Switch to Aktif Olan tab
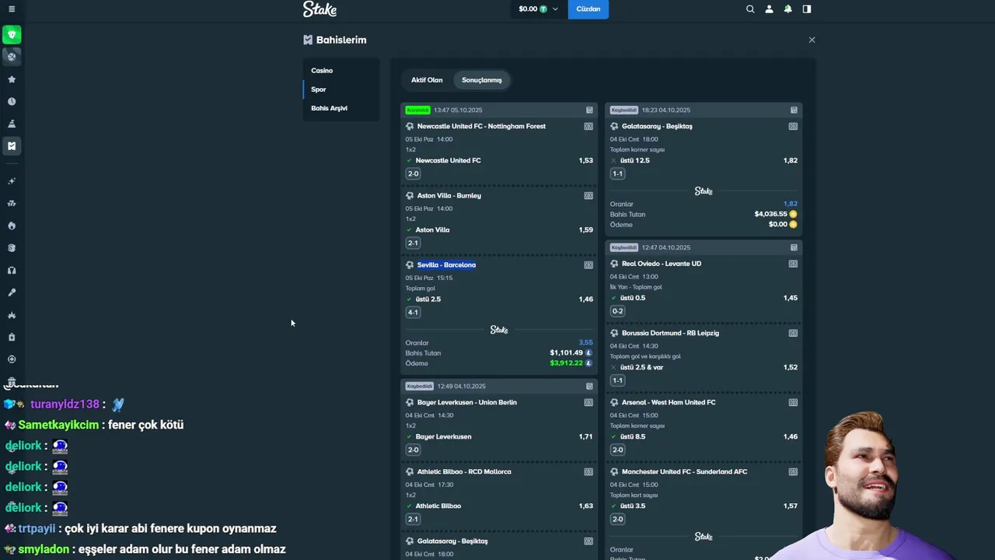This screenshot has height=560, width=995. click(x=427, y=80)
